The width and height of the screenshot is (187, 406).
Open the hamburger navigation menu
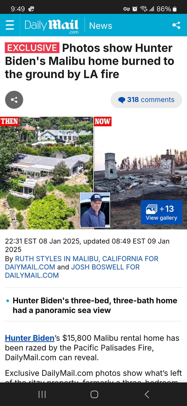(x=10, y=25)
